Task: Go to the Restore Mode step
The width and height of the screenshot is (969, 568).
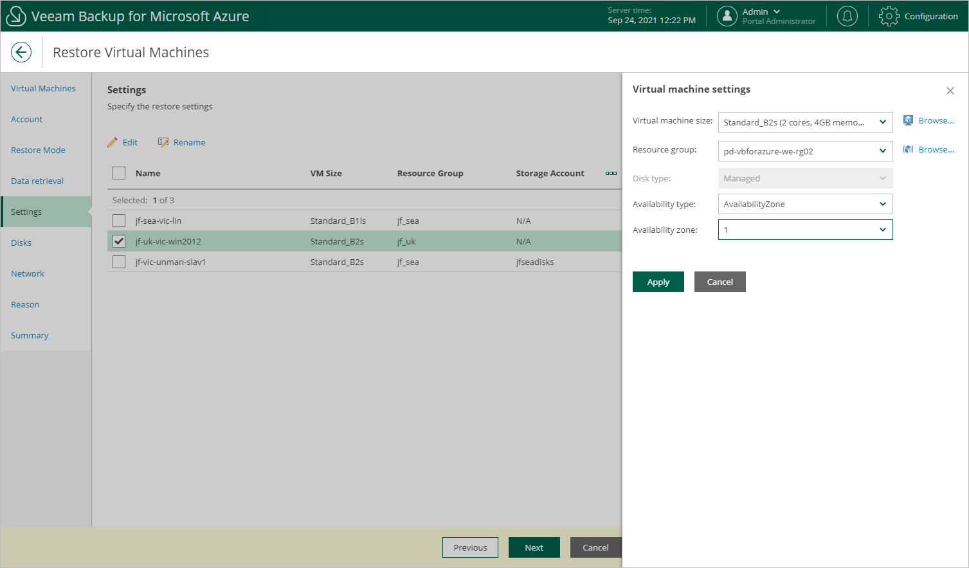Action: tap(38, 150)
